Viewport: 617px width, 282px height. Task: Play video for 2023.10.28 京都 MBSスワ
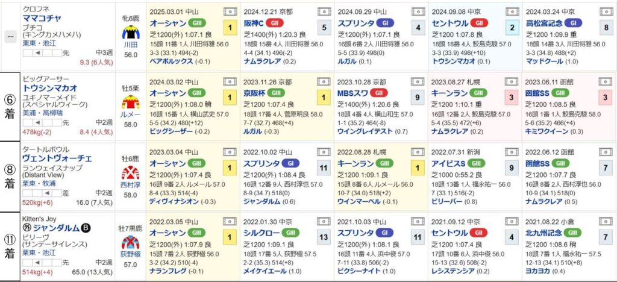tap(418, 81)
